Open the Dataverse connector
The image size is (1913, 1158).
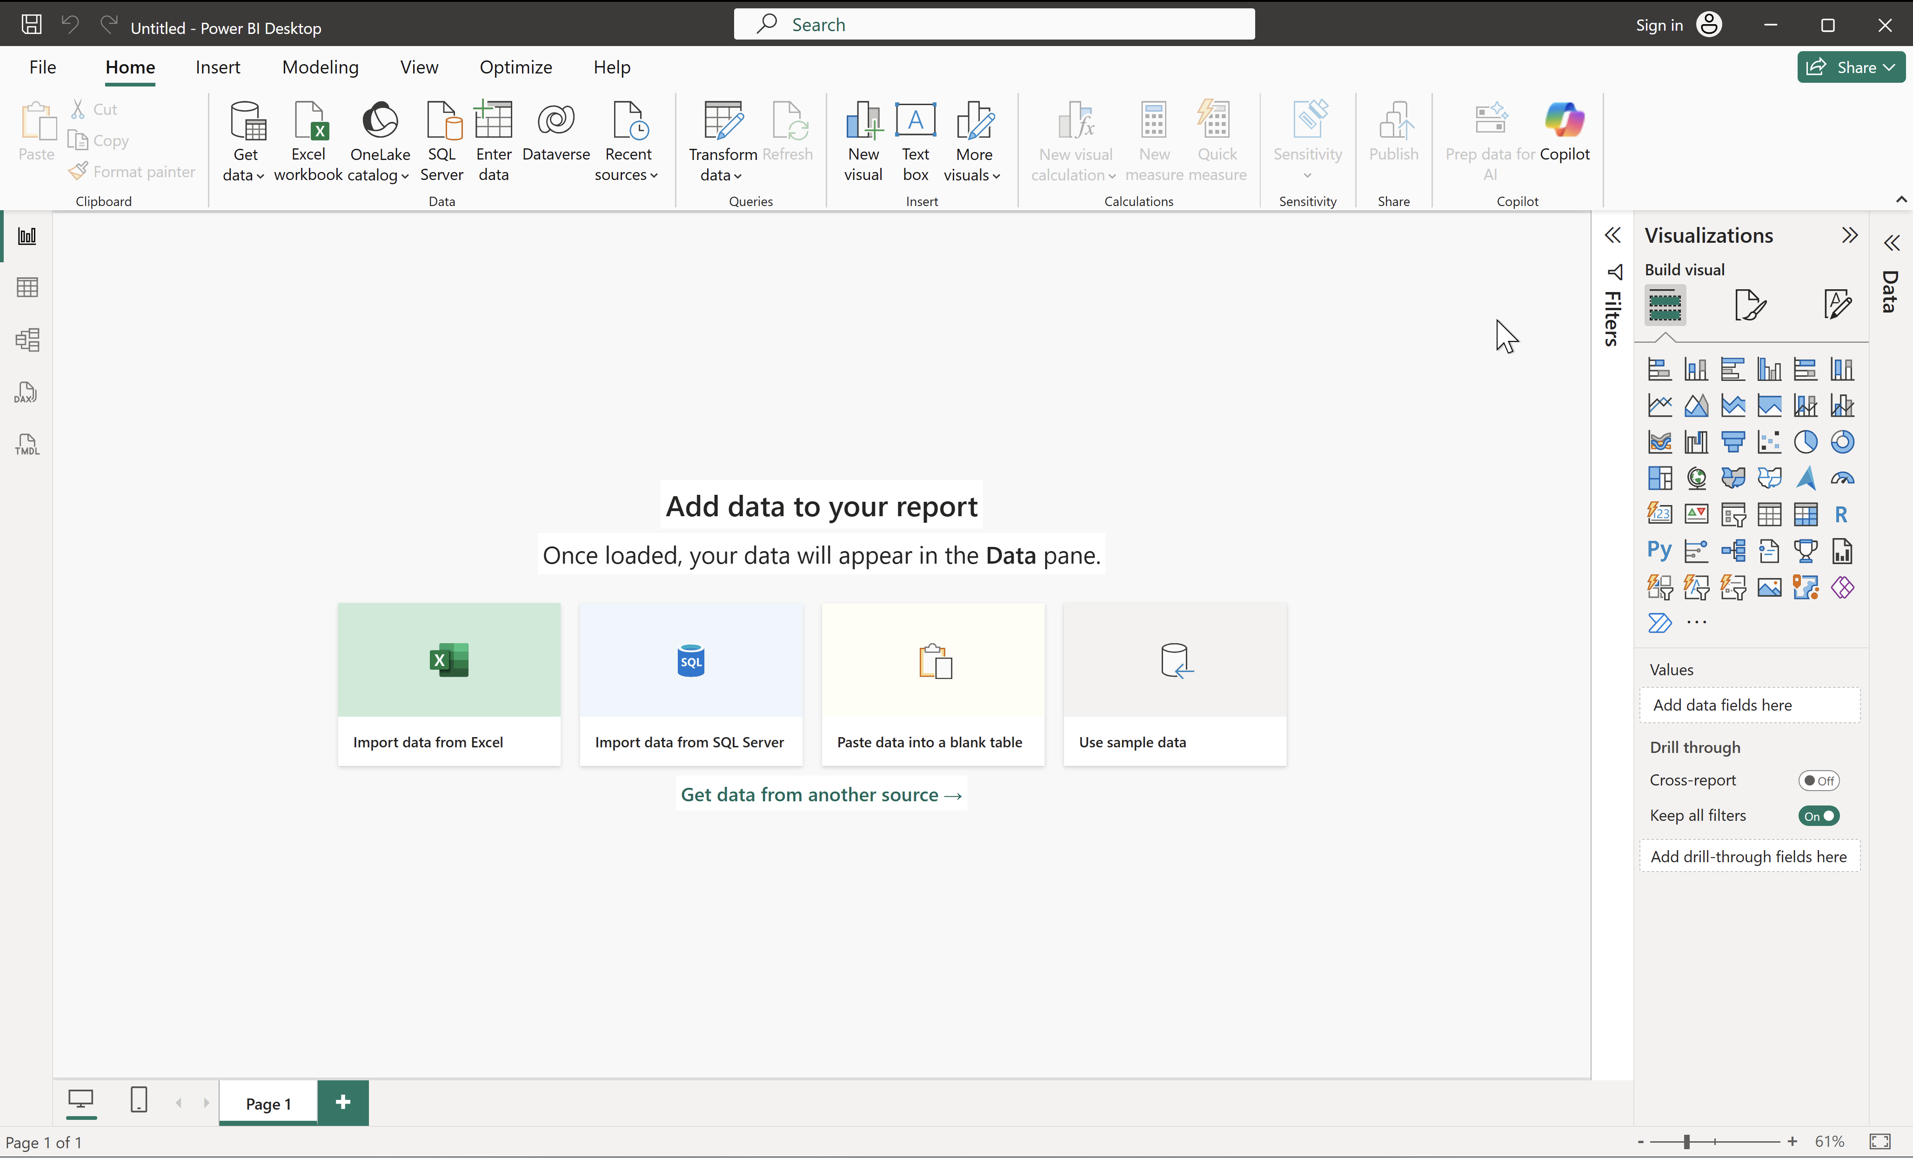(x=556, y=132)
